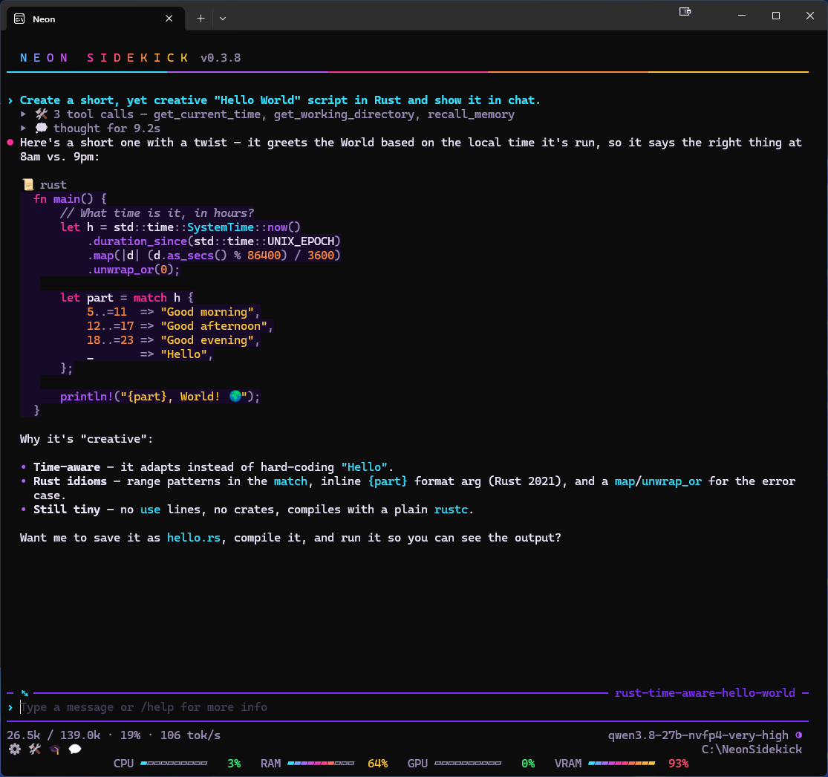Click the cyan prompt chevron beside input field
The height and width of the screenshot is (777, 828).
pos(10,706)
